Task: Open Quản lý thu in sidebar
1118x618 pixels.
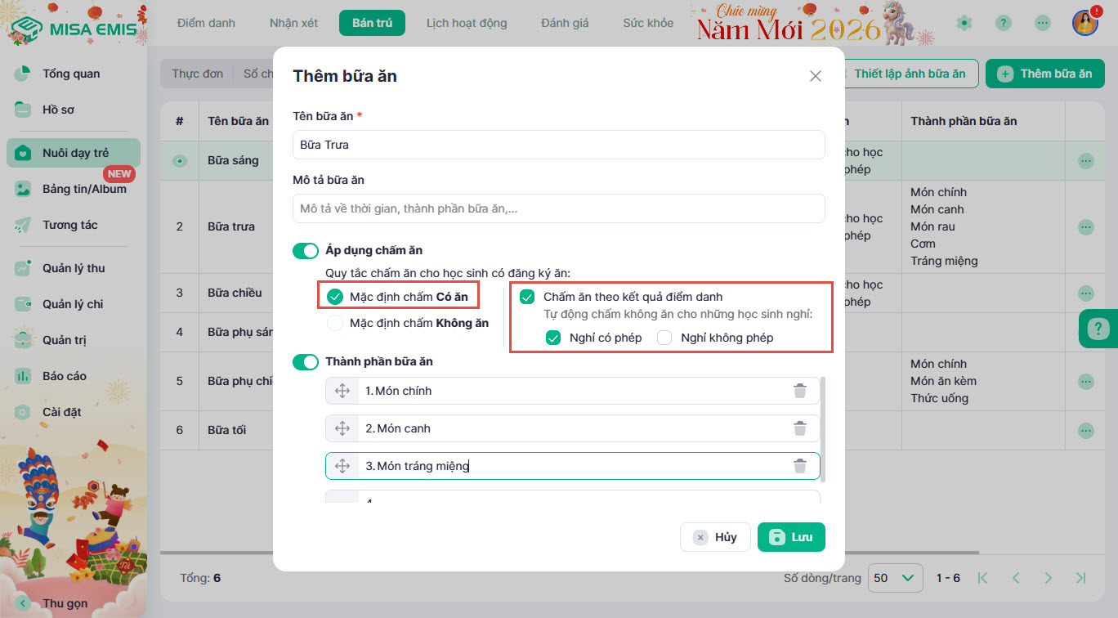Action: [74, 268]
